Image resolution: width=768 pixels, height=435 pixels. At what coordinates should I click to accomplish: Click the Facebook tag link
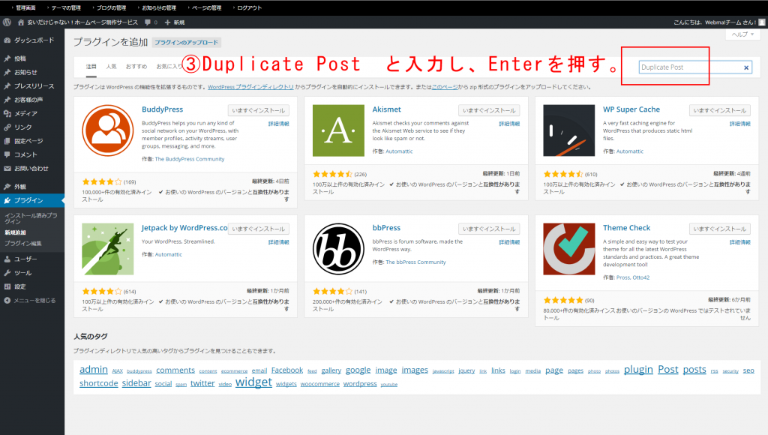tap(287, 370)
